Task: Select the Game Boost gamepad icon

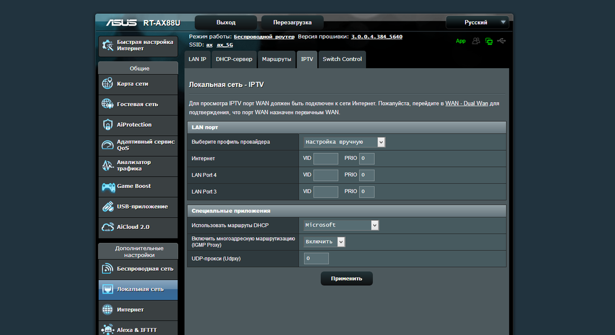Action: pos(108,186)
